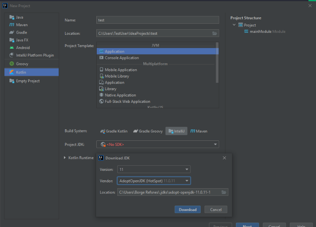Click the Next button
Image resolution: width=316 pixels, height=227 pixels.
247,225
